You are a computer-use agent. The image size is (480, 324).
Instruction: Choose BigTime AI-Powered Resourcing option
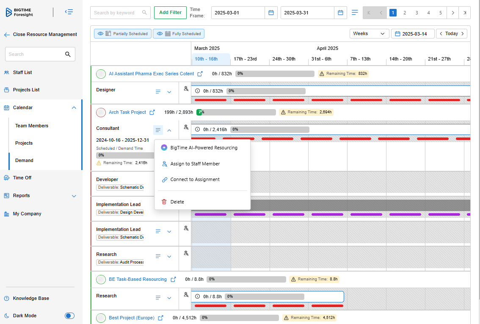pyautogui.click(x=204, y=148)
